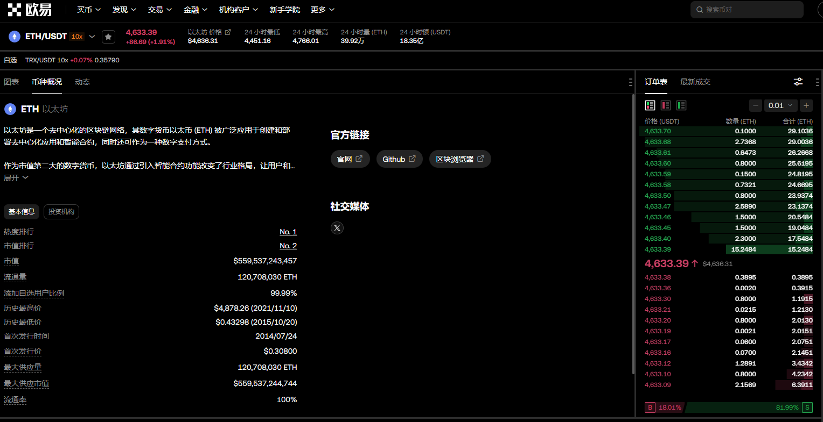
Task: Click bid price 4,633.09 row
Action: click(729, 385)
